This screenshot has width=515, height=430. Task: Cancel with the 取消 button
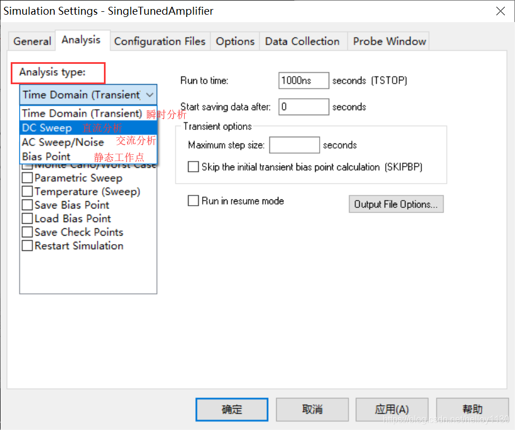tap(312, 410)
